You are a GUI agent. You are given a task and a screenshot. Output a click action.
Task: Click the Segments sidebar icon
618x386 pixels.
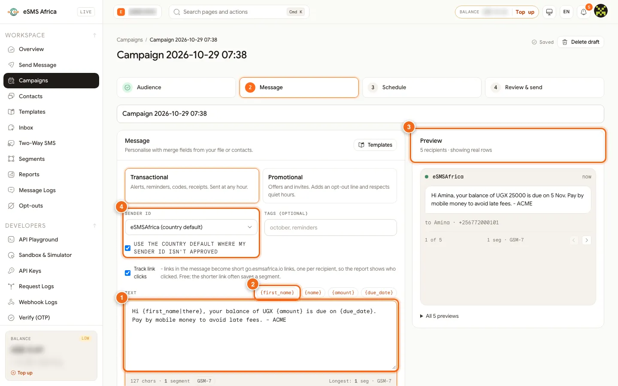[x=11, y=159]
